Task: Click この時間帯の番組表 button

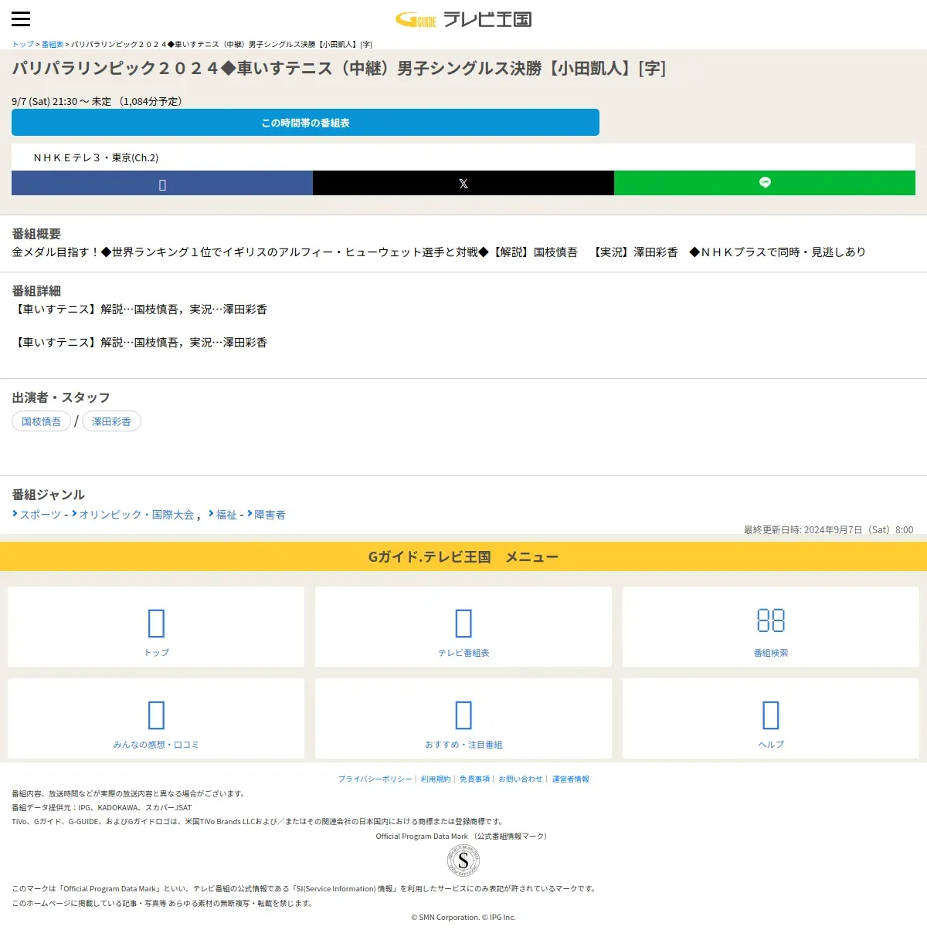Action: pyautogui.click(x=305, y=123)
